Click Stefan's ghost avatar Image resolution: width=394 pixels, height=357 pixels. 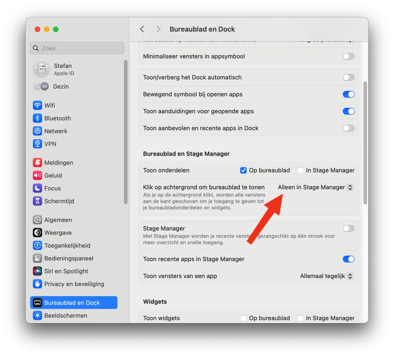pos(42,69)
